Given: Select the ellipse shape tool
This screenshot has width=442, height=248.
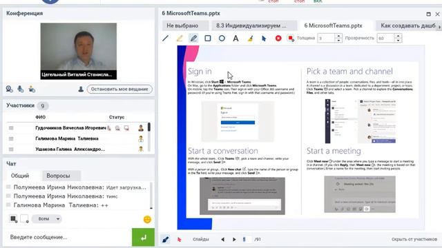Looking at the screenshot, I should pos(222,39).
